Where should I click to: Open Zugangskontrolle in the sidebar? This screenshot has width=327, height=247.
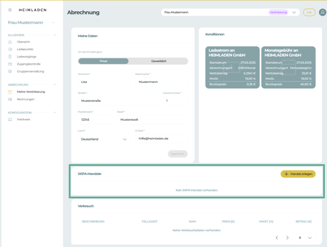pyautogui.click(x=29, y=64)
